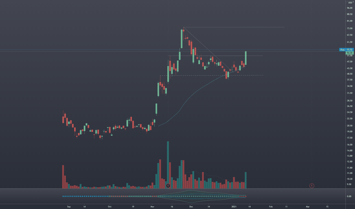
Task: Click the 19.00 price axis label
Action: pyautogui.click(x=350, y=131)
